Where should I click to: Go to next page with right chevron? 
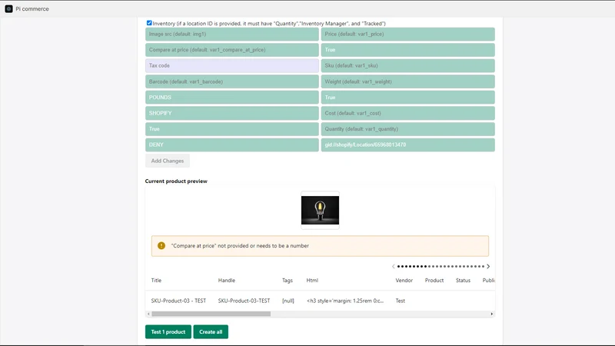pyautogui.click(x=488, y=266)
